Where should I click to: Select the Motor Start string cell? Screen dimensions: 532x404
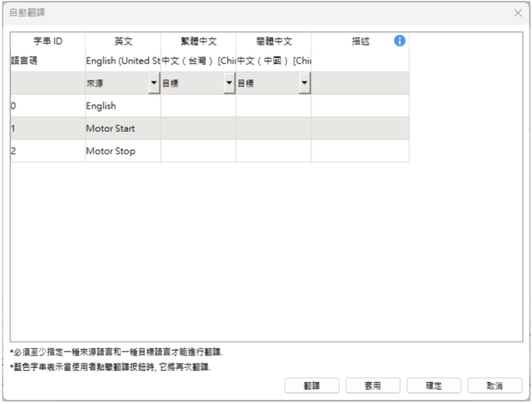[x=123, y=128]
